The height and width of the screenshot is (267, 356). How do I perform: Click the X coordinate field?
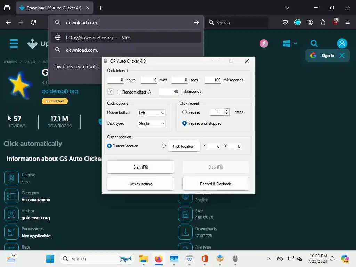coord(214,146)
